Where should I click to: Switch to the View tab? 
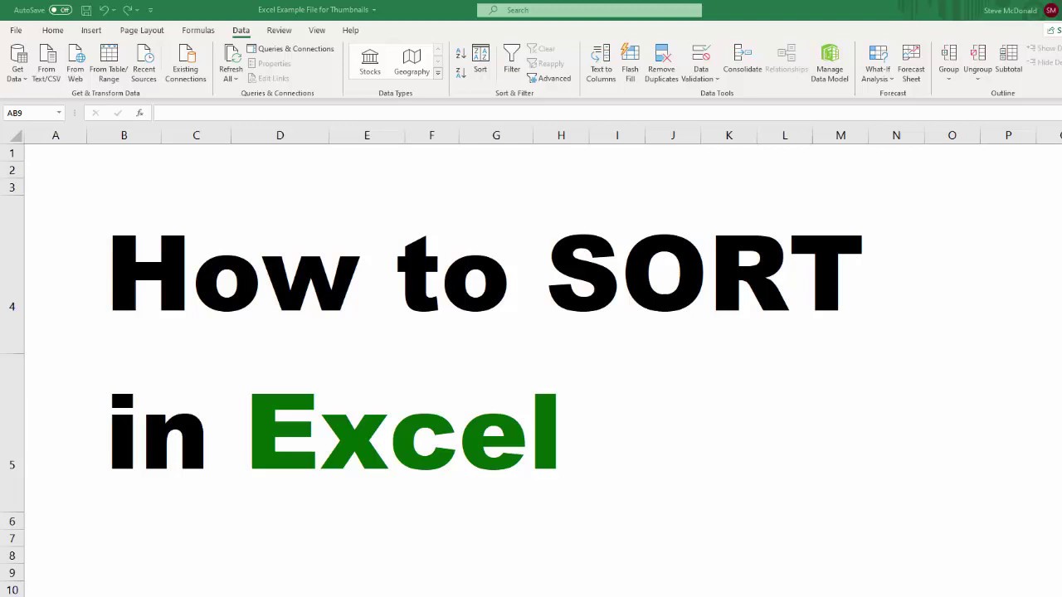[x=317, y=31]
